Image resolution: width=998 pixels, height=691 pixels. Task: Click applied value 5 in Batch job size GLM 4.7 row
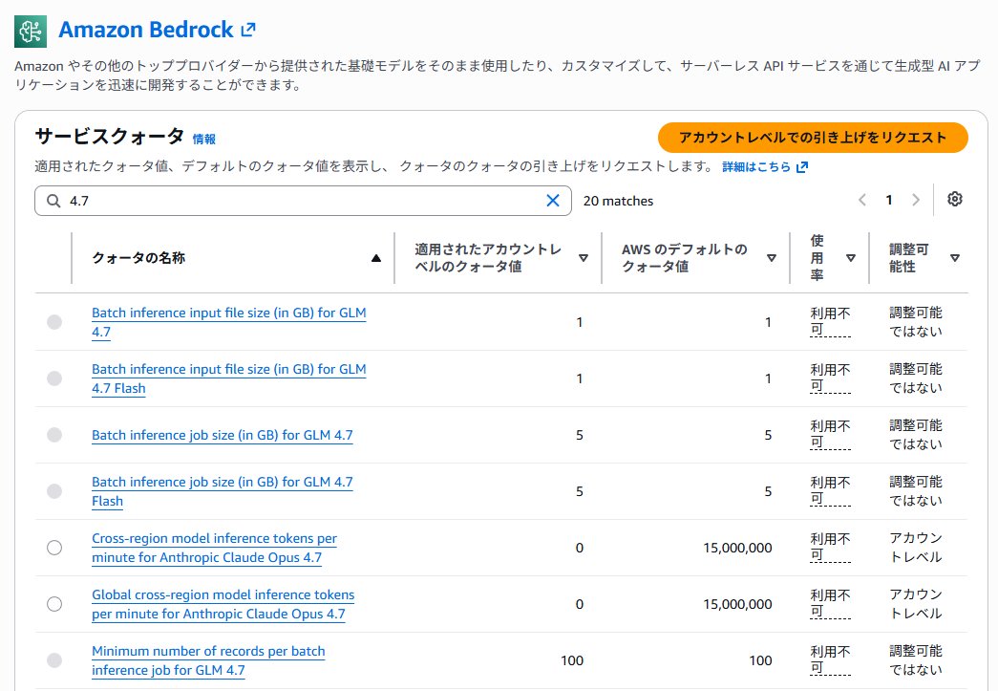pos(579,435)
